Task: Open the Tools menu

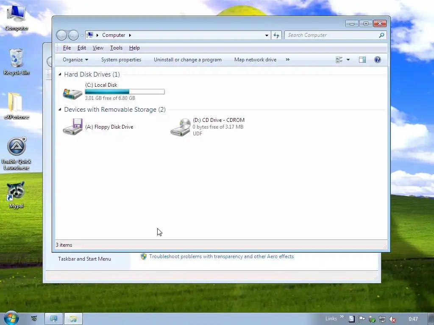Action: (116, 48)
